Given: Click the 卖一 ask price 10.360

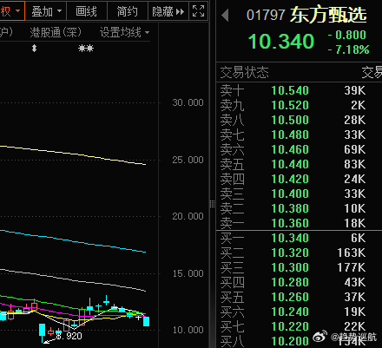Looking at the screenshot, I should click(x=290, y=223).
